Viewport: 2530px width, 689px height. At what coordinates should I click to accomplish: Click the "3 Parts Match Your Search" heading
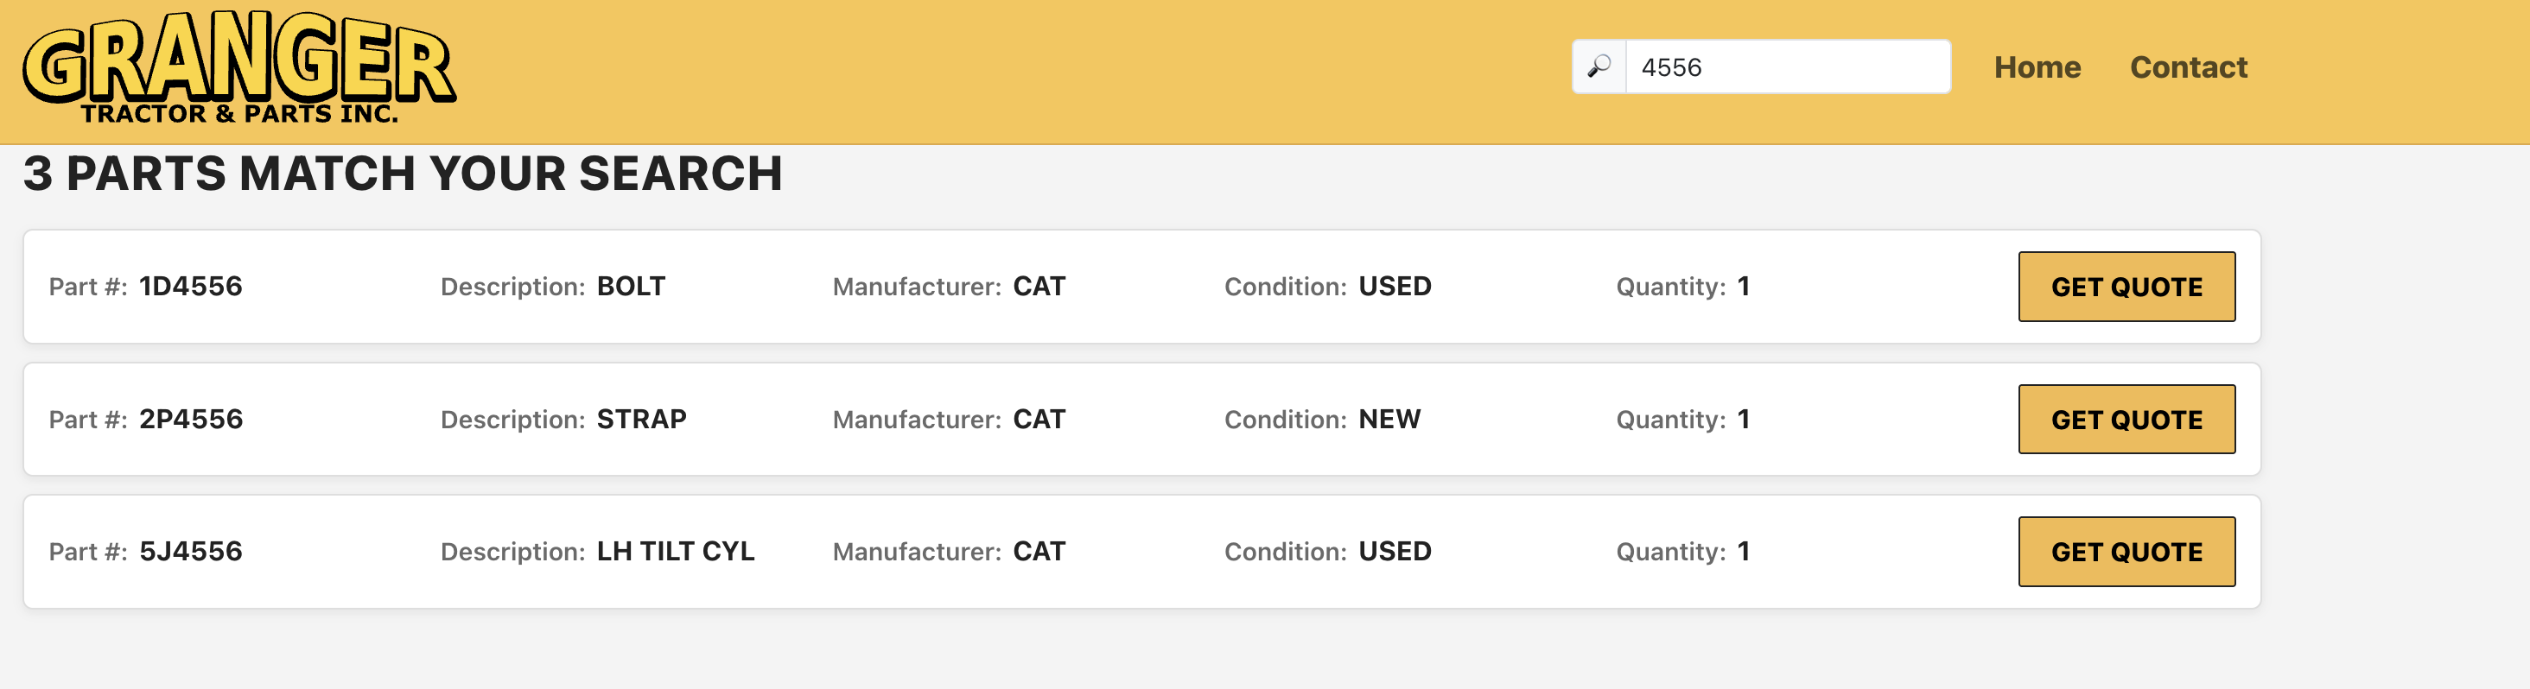[403, 174]
